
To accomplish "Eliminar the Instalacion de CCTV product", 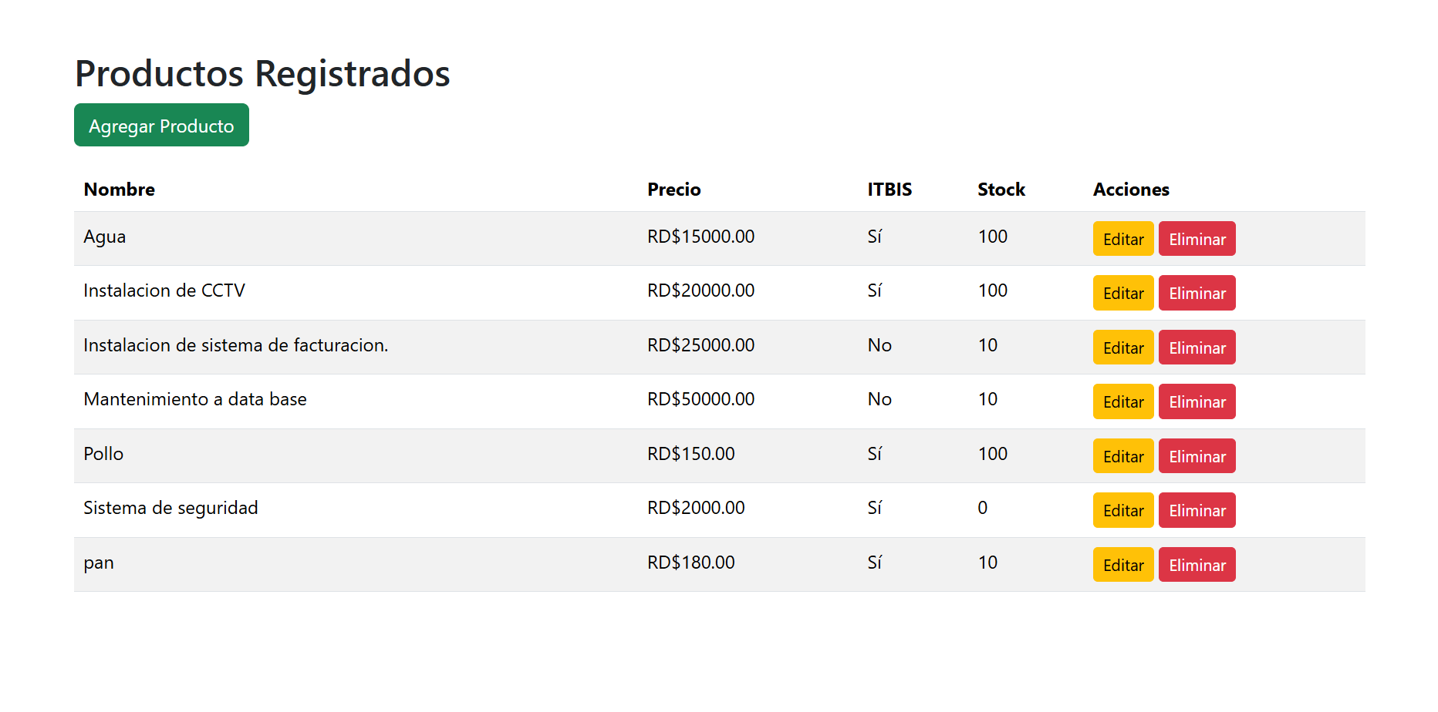I will (x=1197, y=293).
